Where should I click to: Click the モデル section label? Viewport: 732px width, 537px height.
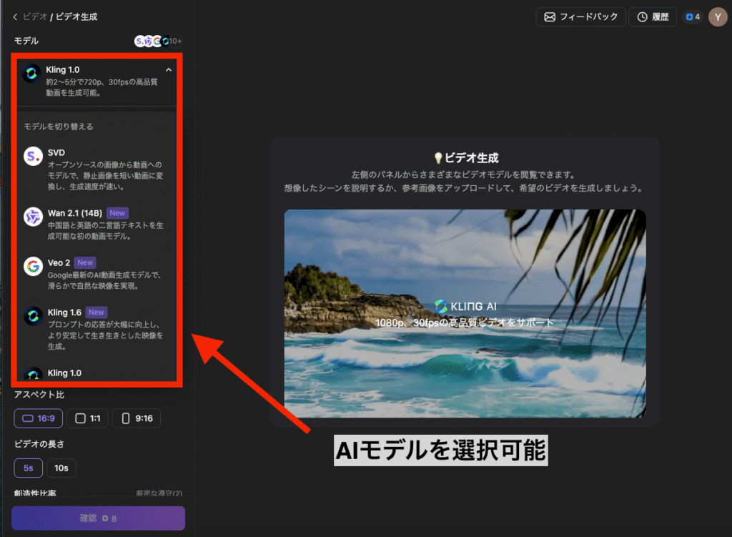click(26, 41)
